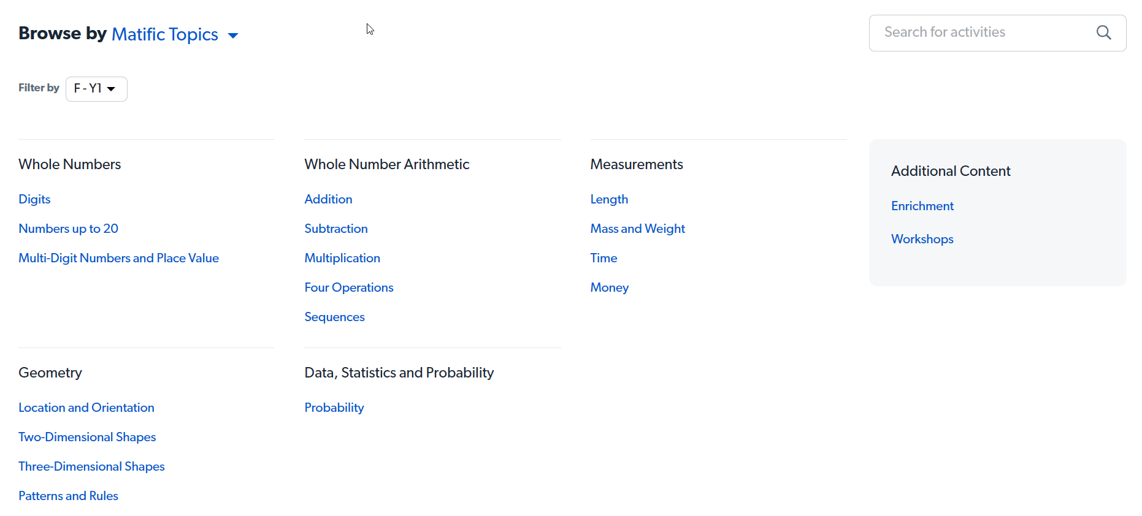Open the Money topic
1142x516 pixels.
click(x=609, y=287)
